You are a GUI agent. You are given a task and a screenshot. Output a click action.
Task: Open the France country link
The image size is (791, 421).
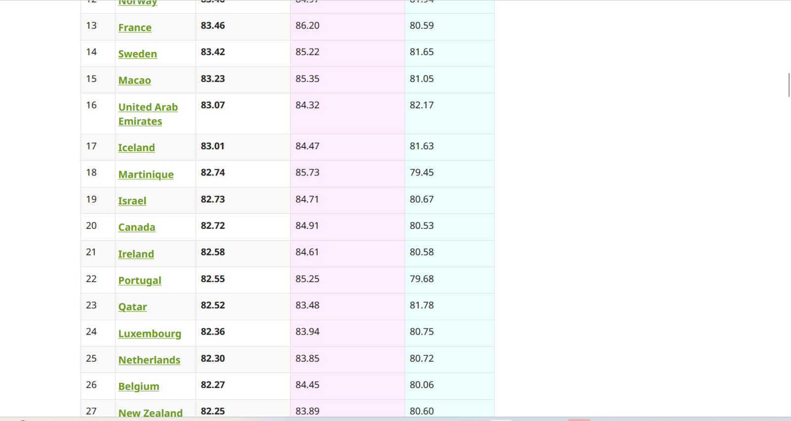click(134, 28)
